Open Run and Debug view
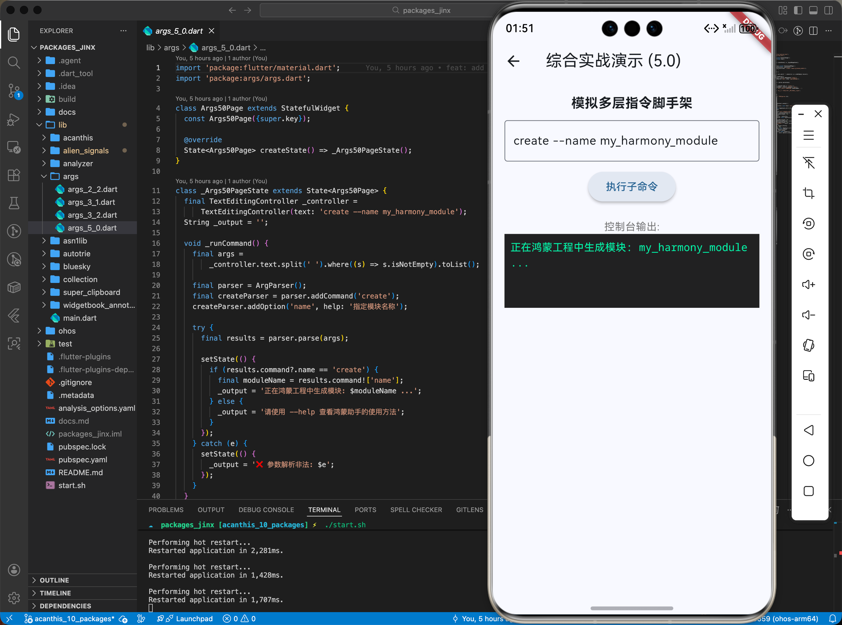 pyautogui.click(x=14, y=120)
